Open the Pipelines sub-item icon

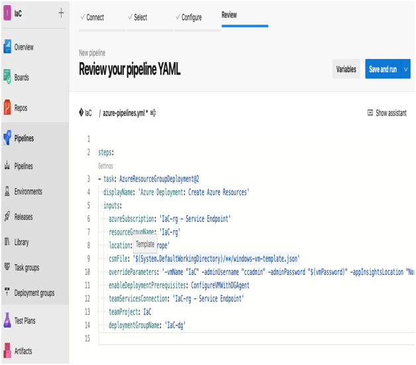point(7,166)
